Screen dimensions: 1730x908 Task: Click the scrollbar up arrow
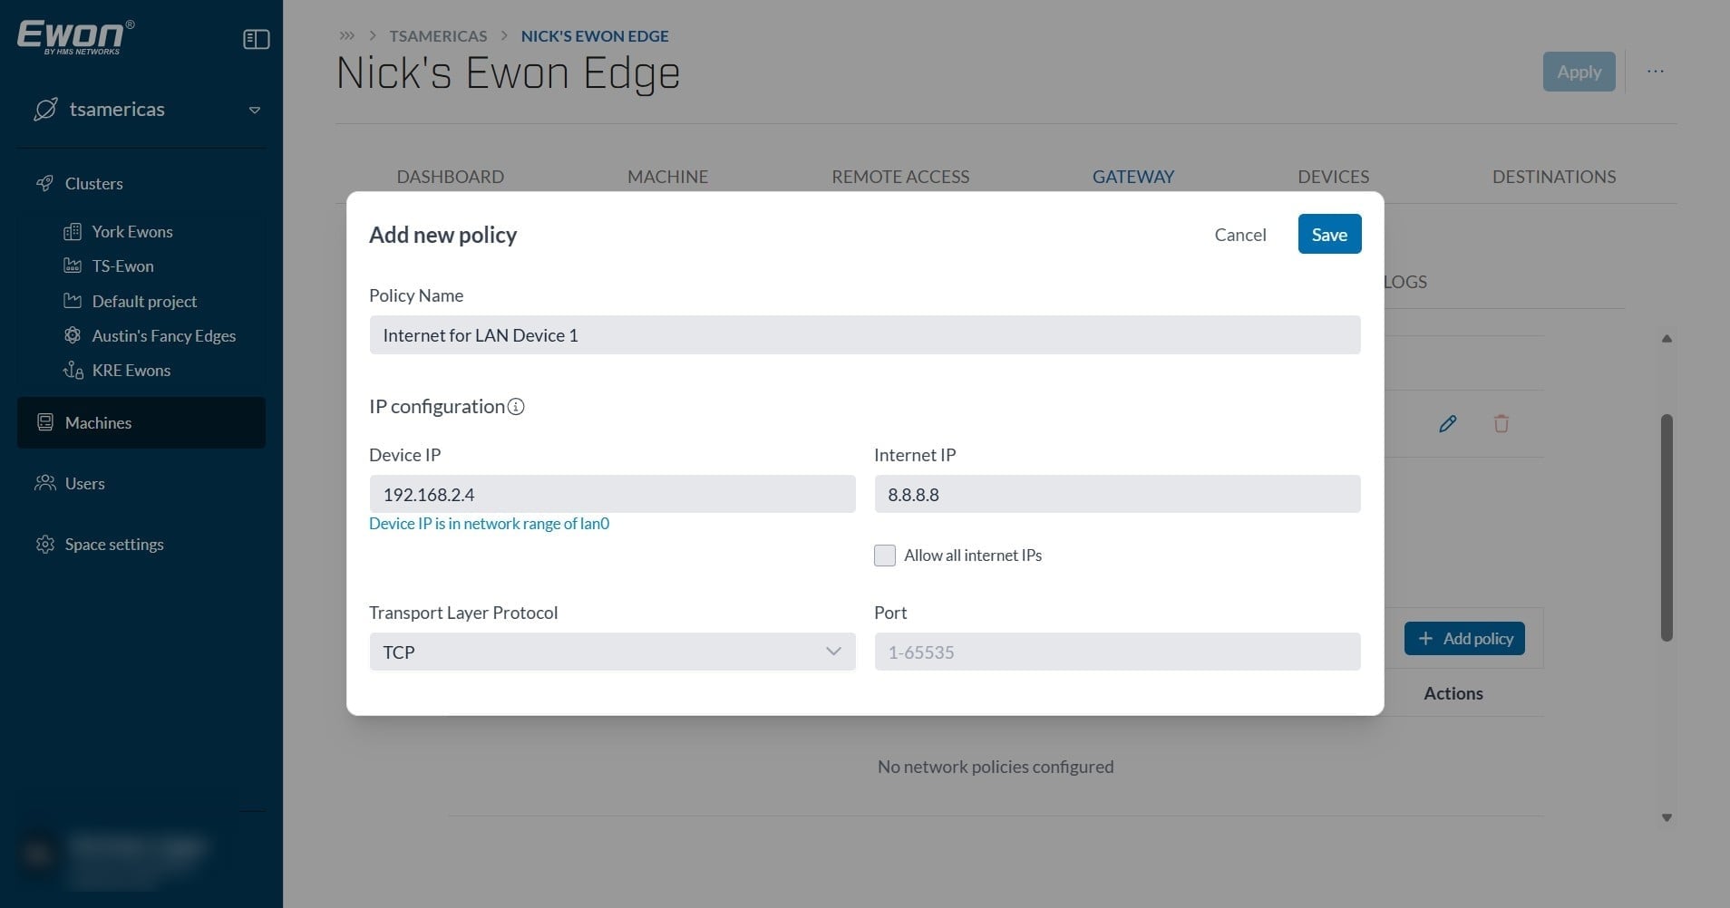[1667, 339]
